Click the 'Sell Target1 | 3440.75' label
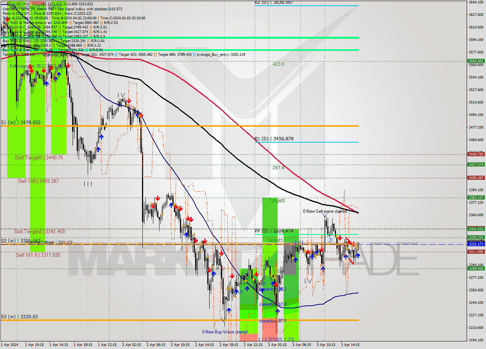 pyautogui.click(x=39, y=157)
